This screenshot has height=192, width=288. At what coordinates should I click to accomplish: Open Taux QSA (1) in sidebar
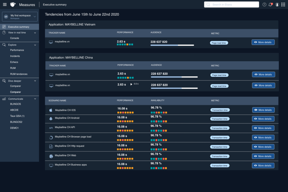pos(17,116)
